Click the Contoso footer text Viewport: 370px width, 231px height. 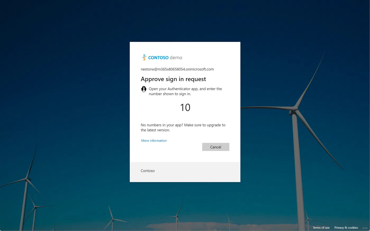pyautogui.click(x=148, y=171)
